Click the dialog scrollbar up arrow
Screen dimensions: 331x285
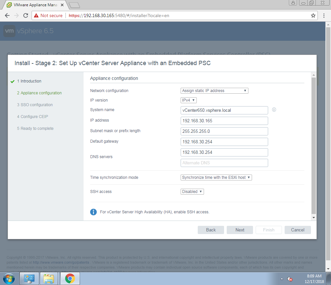(314, 75)
